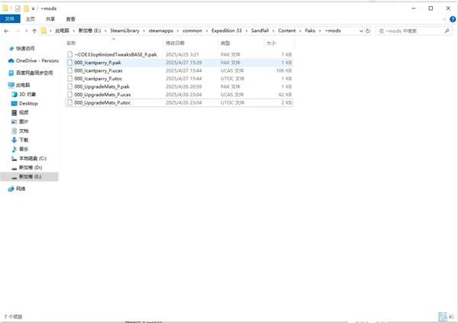Click the Back navigation arrow
The height and width of the screenshot is (323, 458).
6,31
